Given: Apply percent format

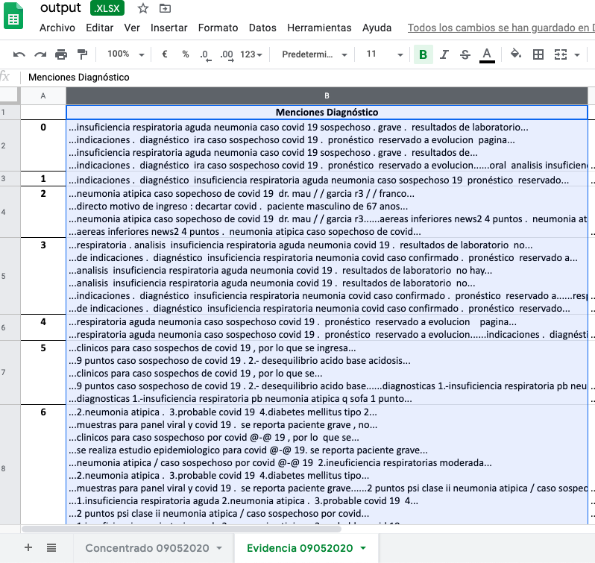Looking at the screenshot, I should click(x=185, y=54).
